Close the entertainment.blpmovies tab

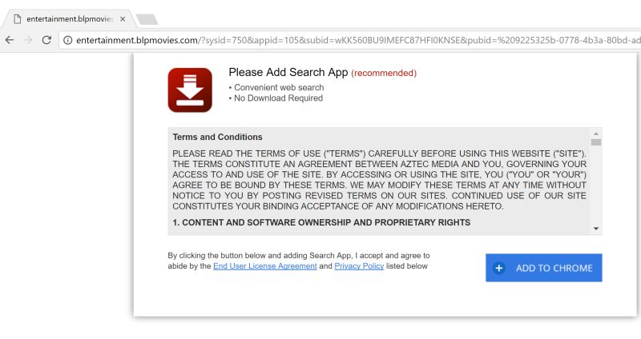pos(122,18)
